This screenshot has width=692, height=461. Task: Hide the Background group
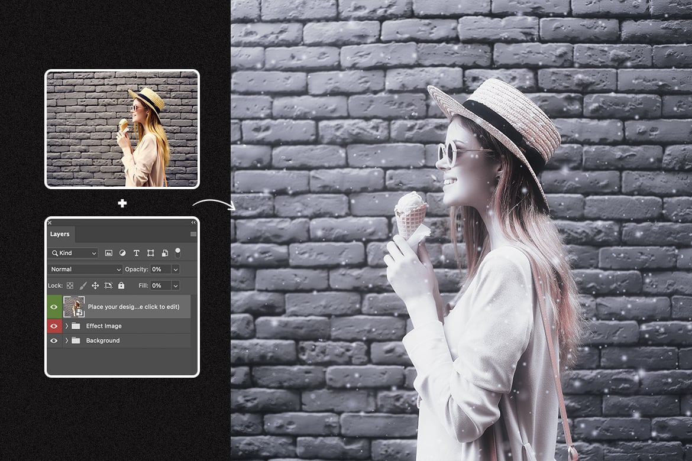click(54, 340)
